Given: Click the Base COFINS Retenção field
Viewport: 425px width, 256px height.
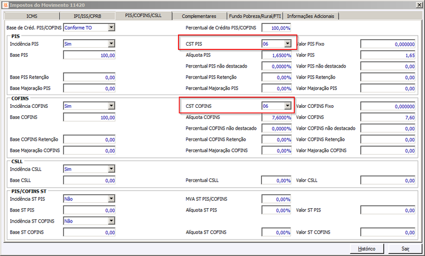Looking at the screenshot, I should point(89,140).
